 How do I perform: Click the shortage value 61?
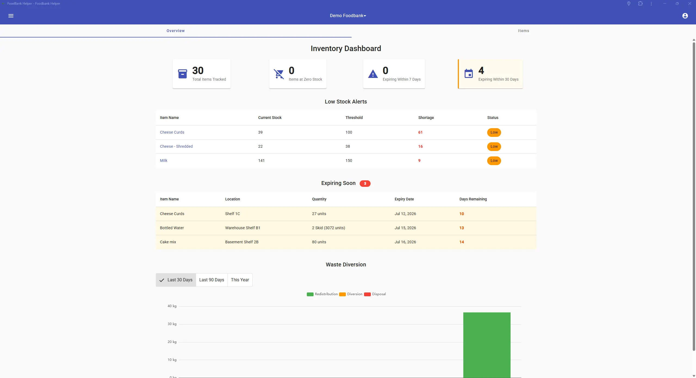420,132
